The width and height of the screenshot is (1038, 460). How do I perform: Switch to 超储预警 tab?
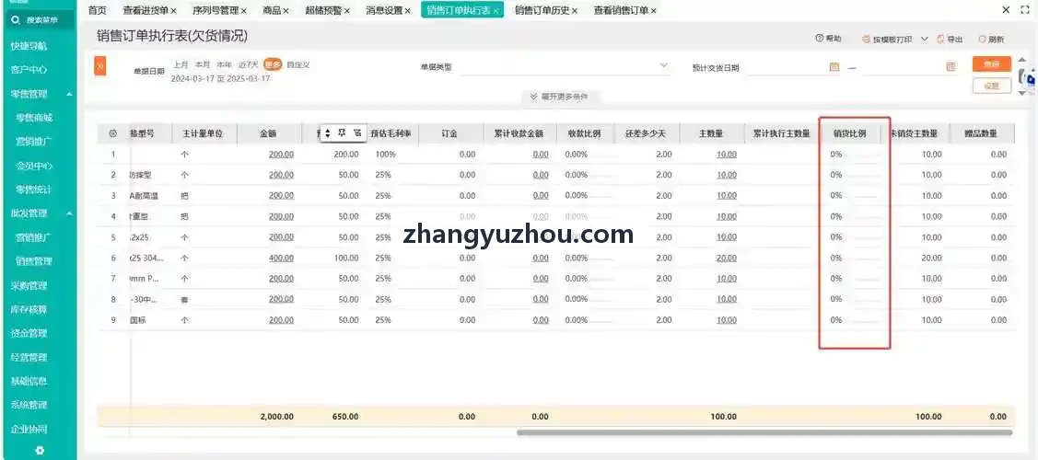coord(323,10)
